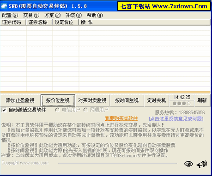Open the 我要购买本软件 link

pyautogui.click(x=121, y=118)
